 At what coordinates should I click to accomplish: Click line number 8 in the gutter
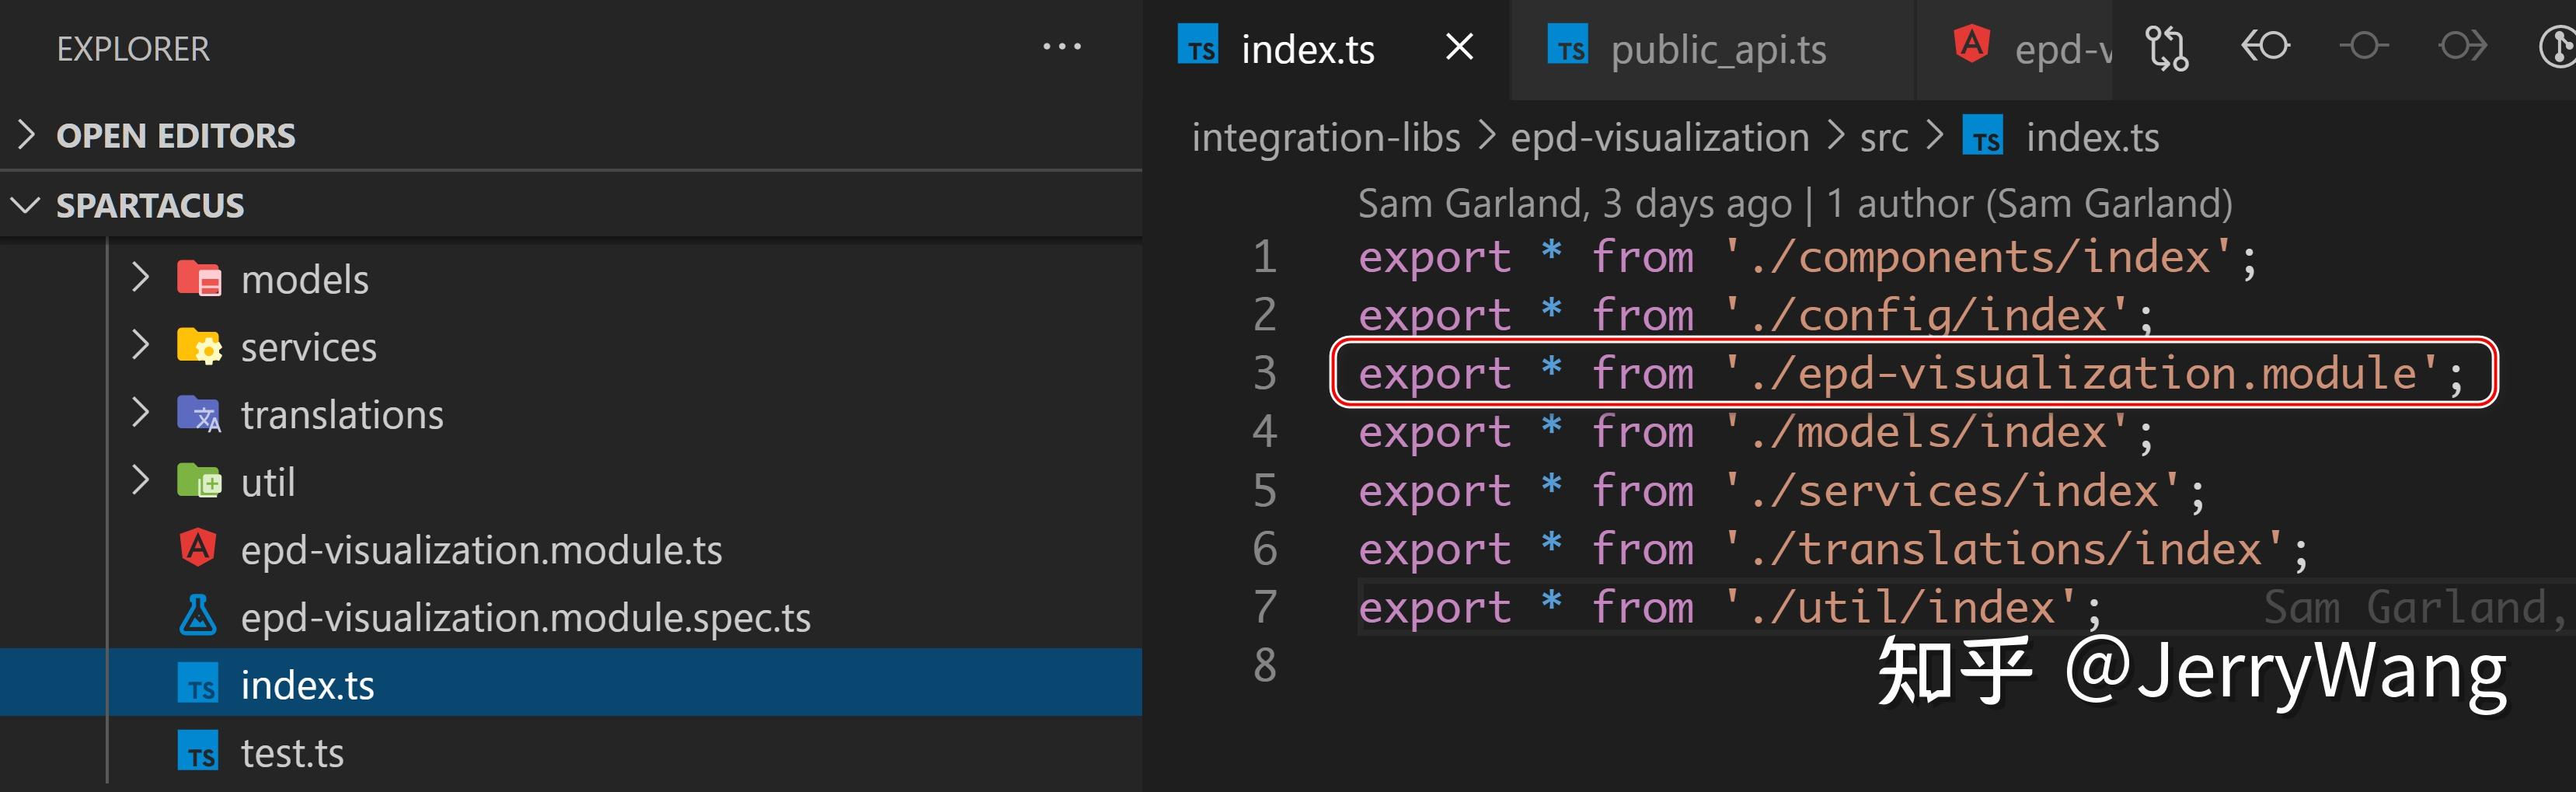pyautogui.click(x=1265, y=664)
